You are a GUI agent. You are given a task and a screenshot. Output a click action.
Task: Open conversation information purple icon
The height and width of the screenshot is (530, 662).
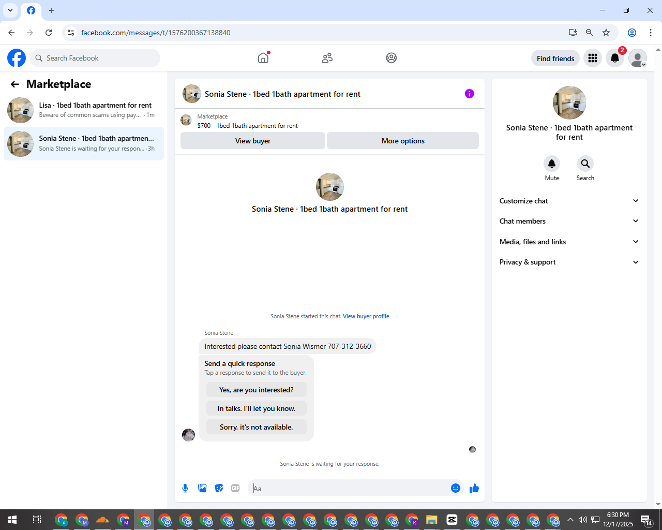coord(469,94)
